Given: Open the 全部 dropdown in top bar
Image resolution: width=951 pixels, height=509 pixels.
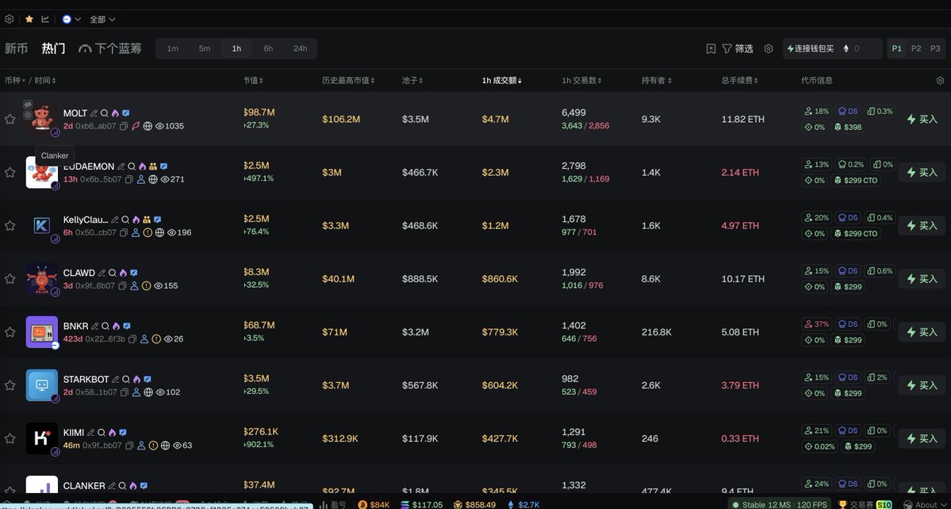Looking at the screenshot, I should tap(102, 19).
